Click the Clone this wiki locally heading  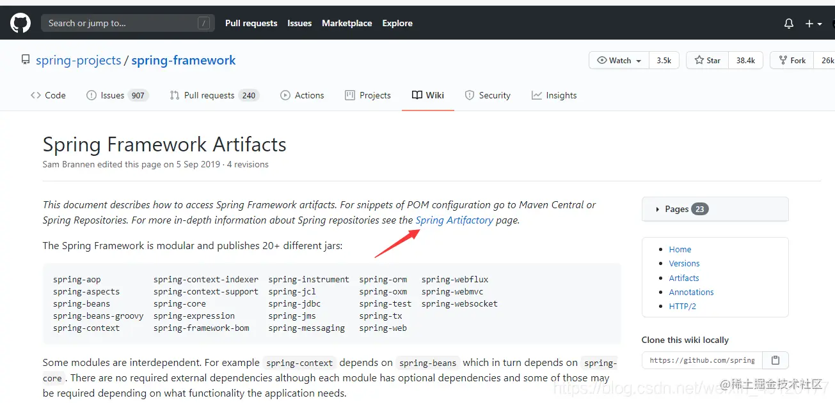685,340
